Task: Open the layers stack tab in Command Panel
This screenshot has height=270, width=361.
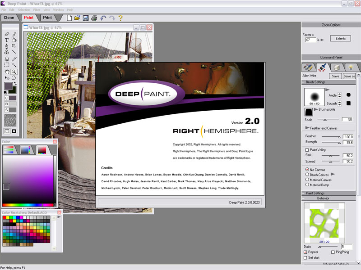Action: (337, 67)
